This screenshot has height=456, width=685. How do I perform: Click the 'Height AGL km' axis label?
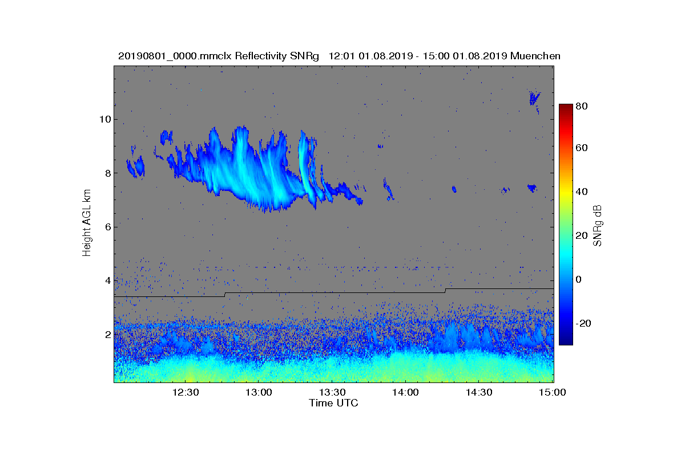[87, 224]
